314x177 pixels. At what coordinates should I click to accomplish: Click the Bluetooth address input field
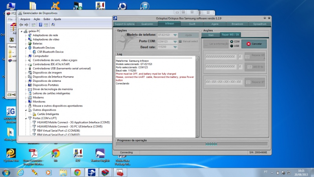[223, 82]
